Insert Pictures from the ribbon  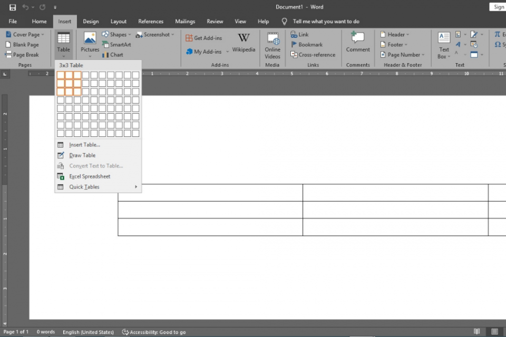[90, 45]
